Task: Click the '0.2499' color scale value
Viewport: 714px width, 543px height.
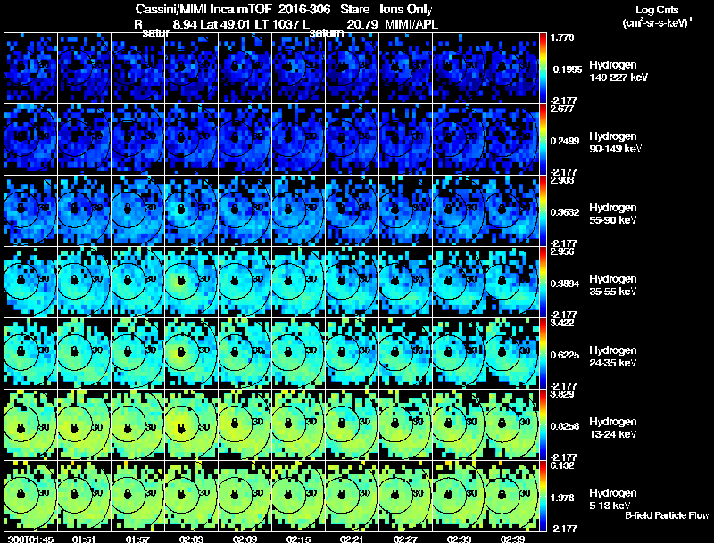Action: pos(565,141)
